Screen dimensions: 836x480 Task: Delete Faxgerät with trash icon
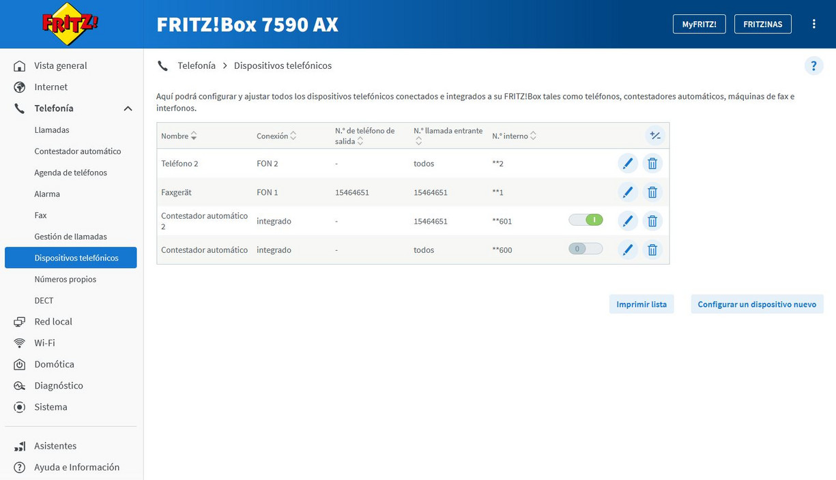coord(652,192)
